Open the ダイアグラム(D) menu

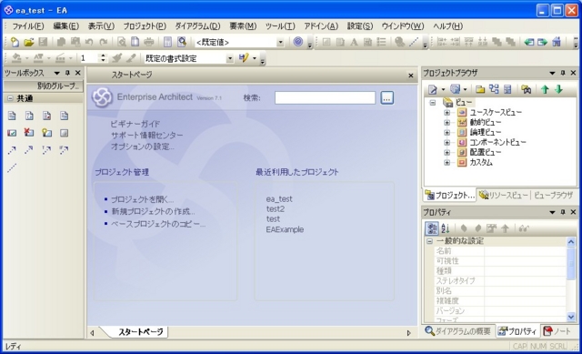(197, 26)
